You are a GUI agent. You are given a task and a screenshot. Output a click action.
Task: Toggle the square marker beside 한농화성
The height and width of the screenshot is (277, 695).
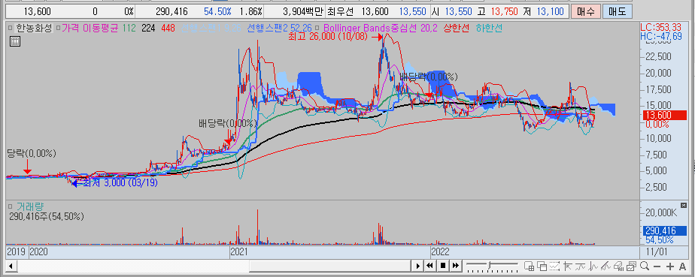(x=11, y=29)
